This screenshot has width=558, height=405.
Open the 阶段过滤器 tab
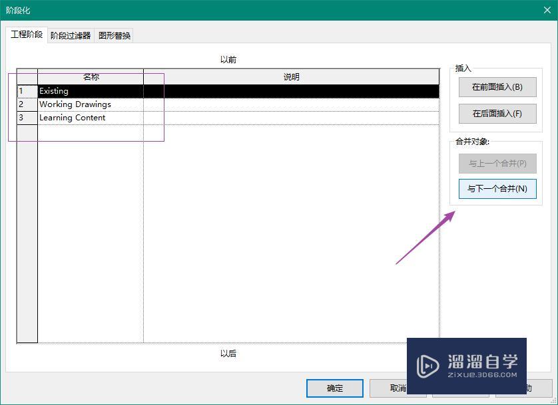click(71, 35)
